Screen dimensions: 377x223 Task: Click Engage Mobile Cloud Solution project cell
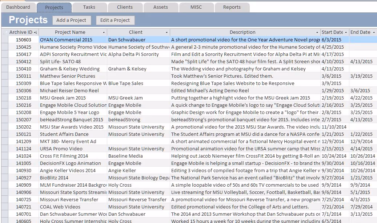pos(73,105)
